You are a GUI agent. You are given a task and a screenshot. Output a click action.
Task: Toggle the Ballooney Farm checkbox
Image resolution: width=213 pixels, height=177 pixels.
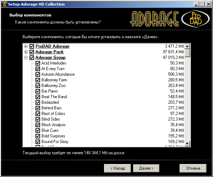[x=38, y=80]
